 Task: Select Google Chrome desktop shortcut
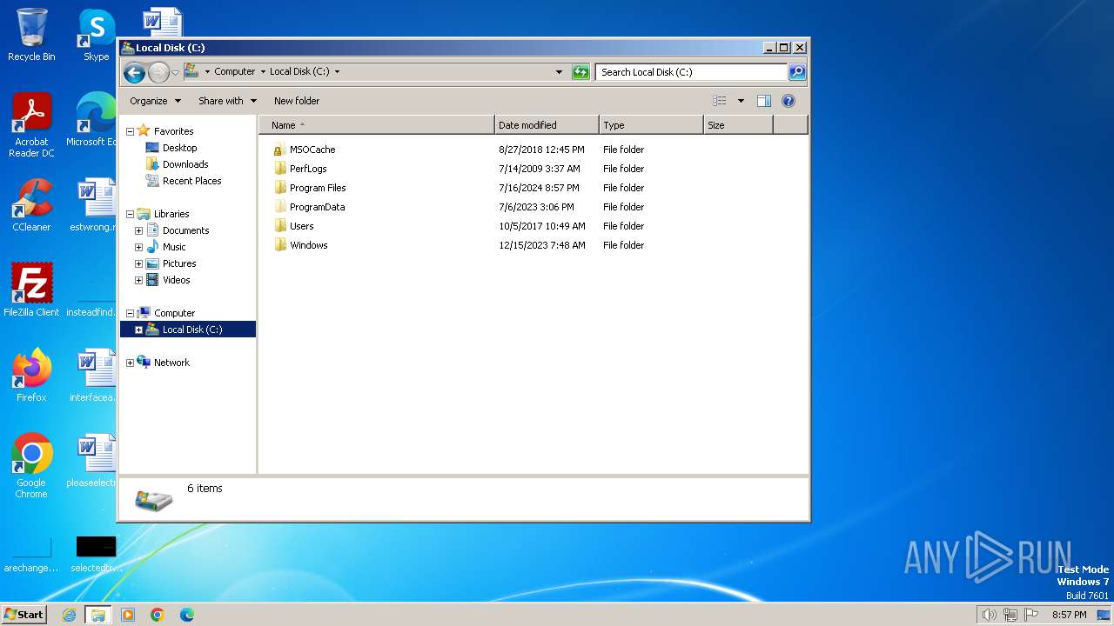pyautogui.click(x=31, y=466)
